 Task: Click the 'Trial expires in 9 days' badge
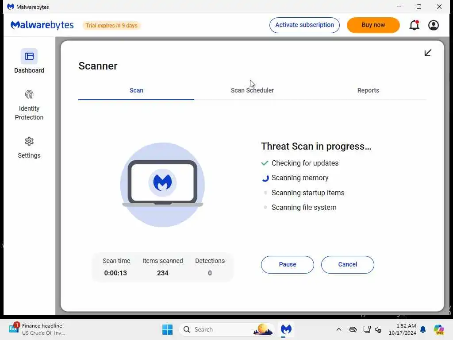point(111,25)
